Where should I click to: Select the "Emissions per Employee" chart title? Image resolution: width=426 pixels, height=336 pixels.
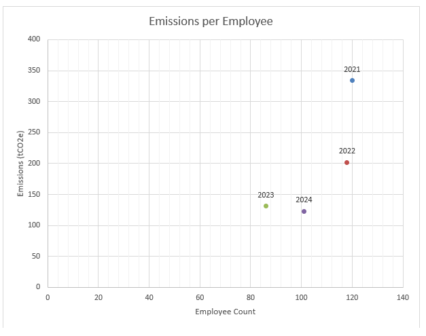tap(211, 22)
